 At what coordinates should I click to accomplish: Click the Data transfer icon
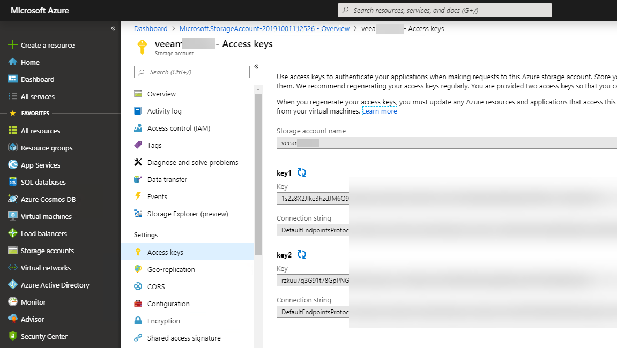pyautogui.click(x=138, y=179)
